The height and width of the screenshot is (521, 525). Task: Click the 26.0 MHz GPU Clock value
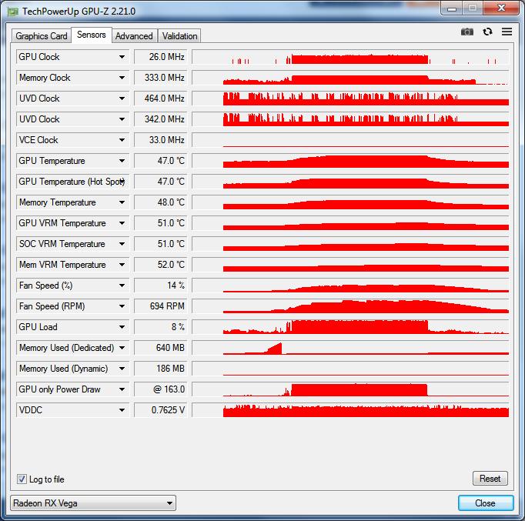tap(161, 57)
